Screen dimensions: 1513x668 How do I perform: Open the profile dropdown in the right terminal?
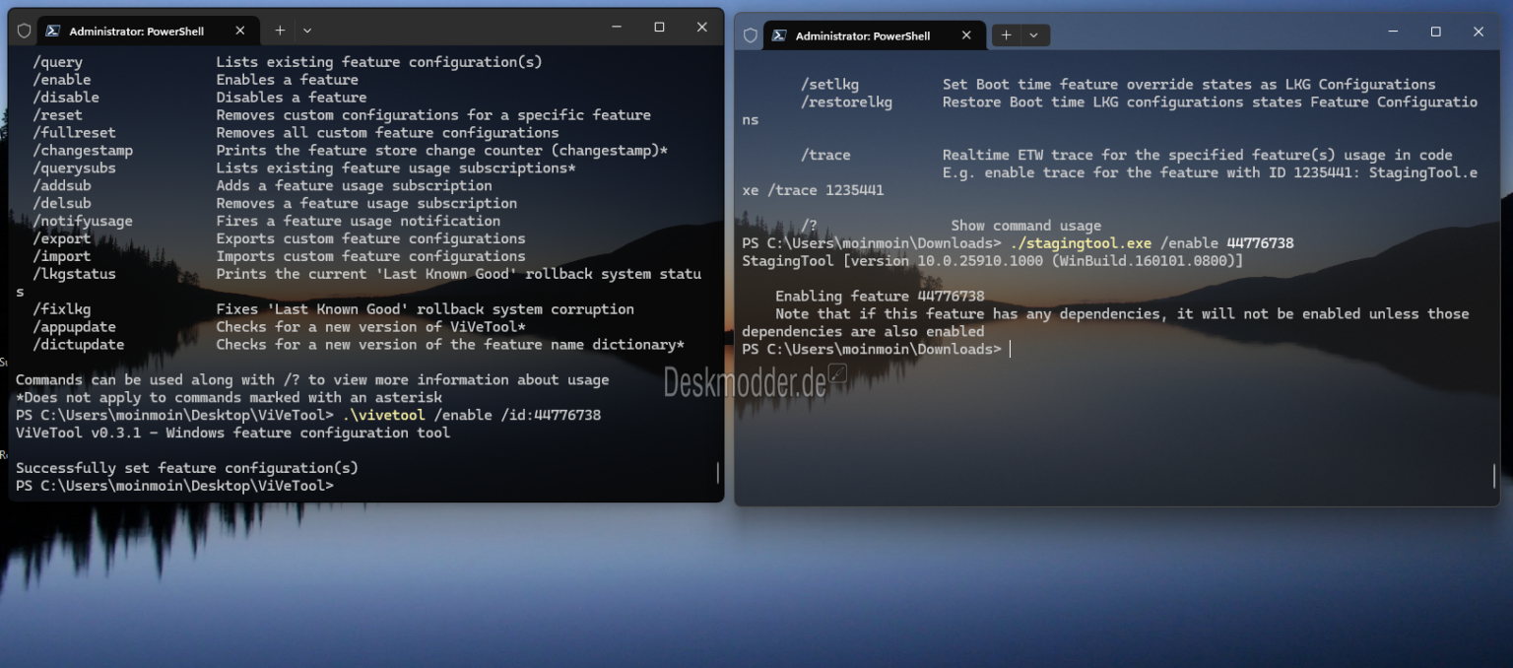pyautogui.click(x=1033, y=34)
